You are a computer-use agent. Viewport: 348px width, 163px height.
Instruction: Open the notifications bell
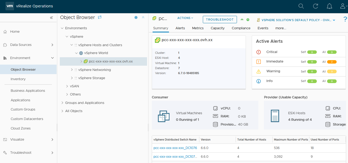pos(329,6)
